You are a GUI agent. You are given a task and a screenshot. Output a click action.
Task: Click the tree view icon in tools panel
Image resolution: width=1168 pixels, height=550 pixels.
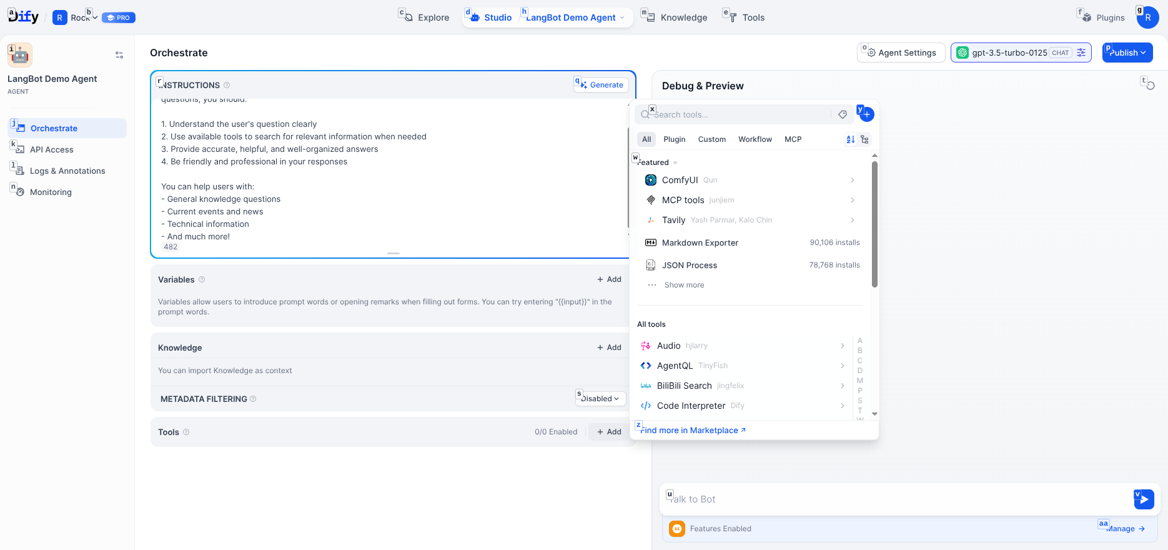coord(864,139)
